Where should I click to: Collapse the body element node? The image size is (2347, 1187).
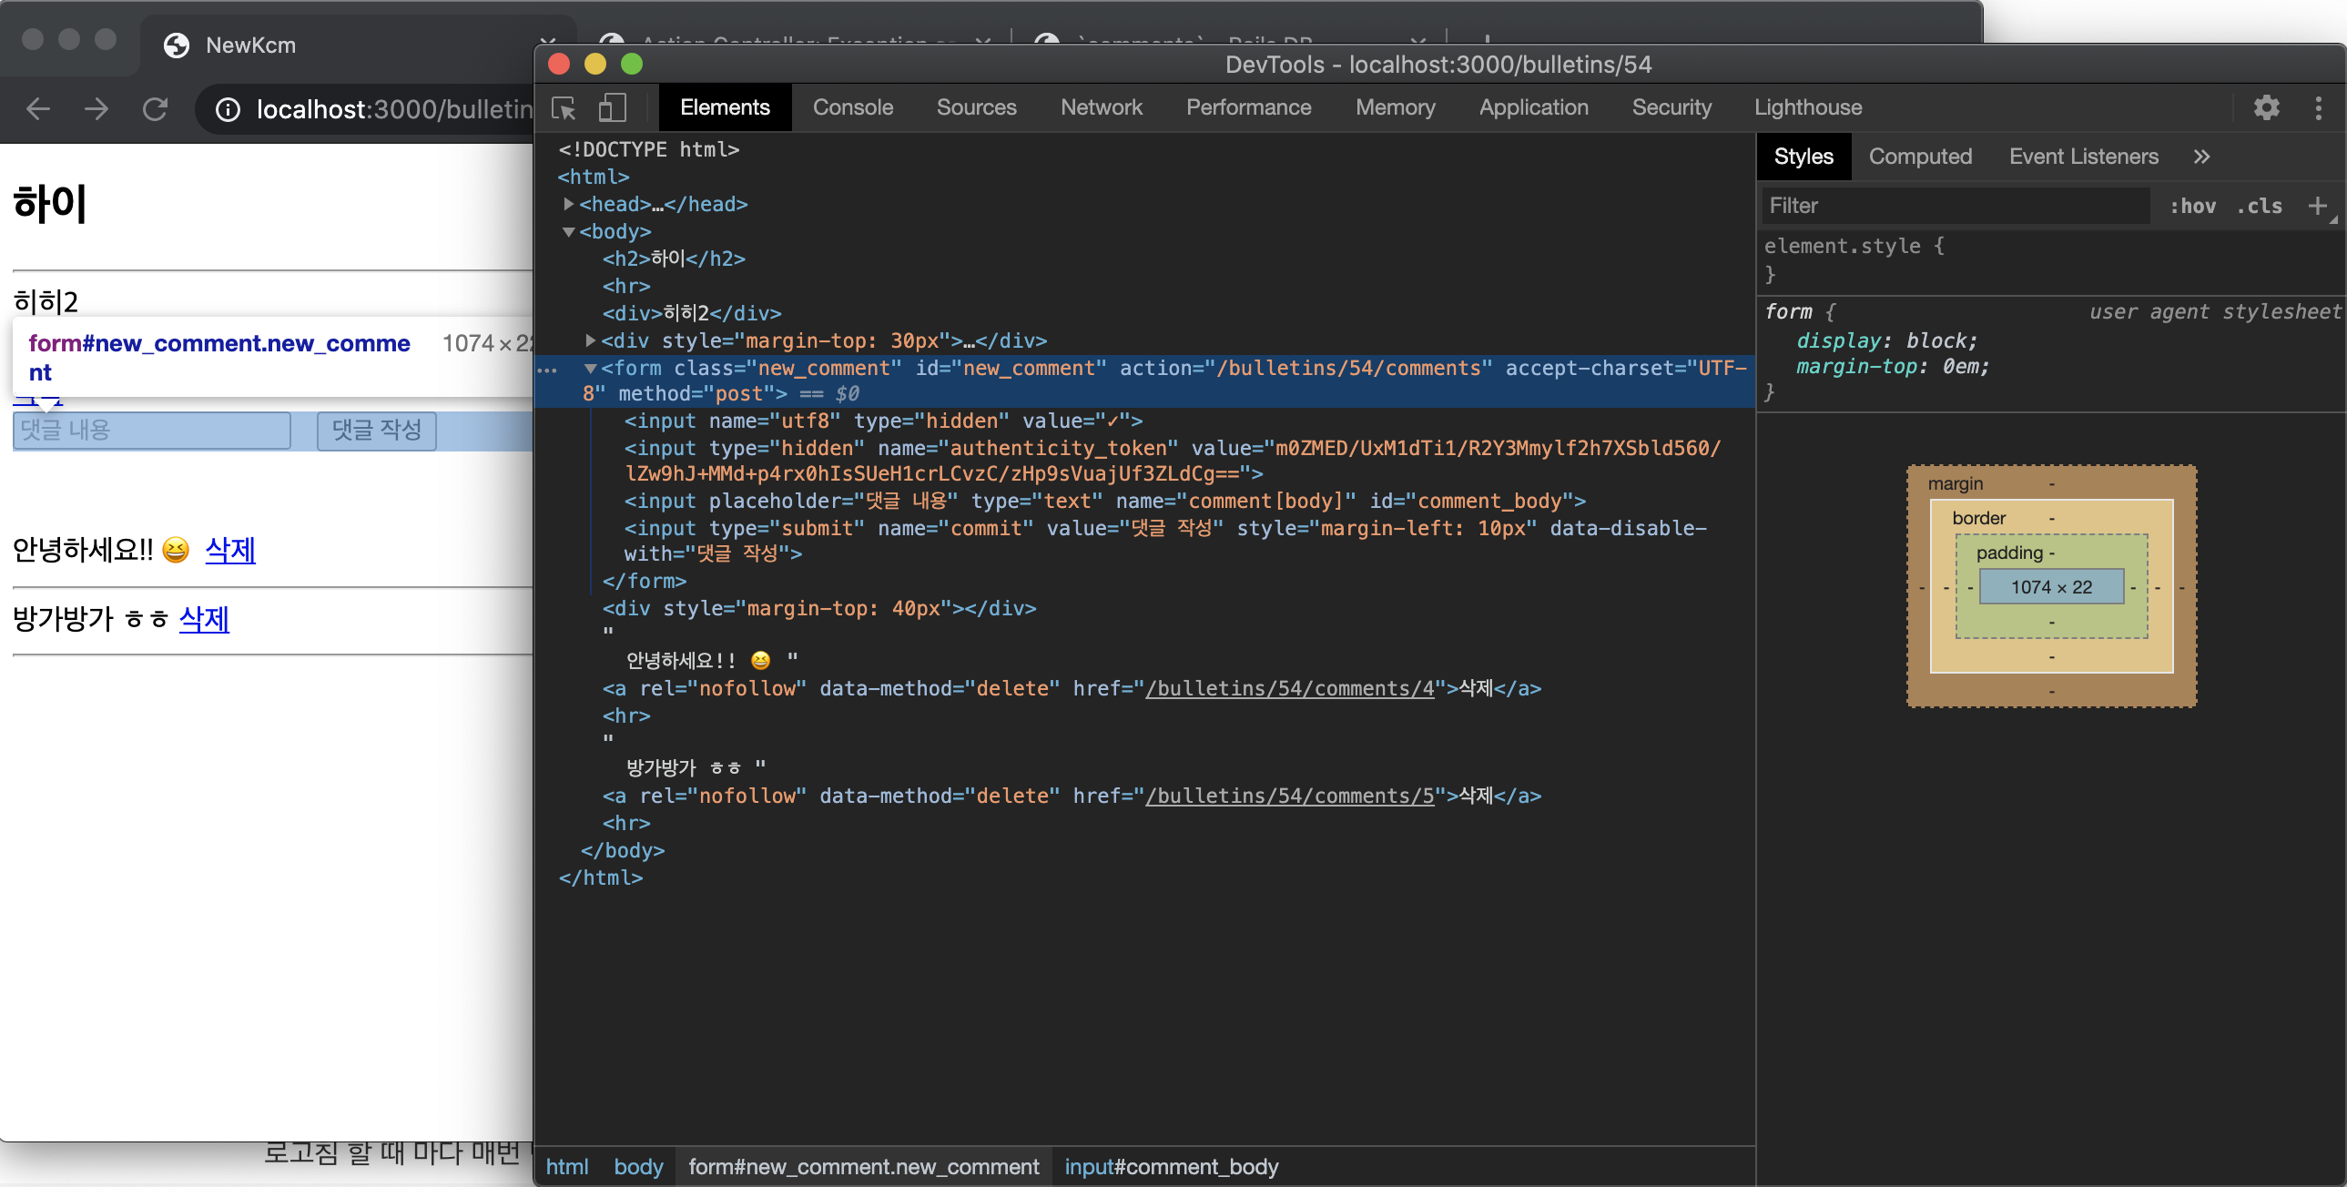coord(568,231)
